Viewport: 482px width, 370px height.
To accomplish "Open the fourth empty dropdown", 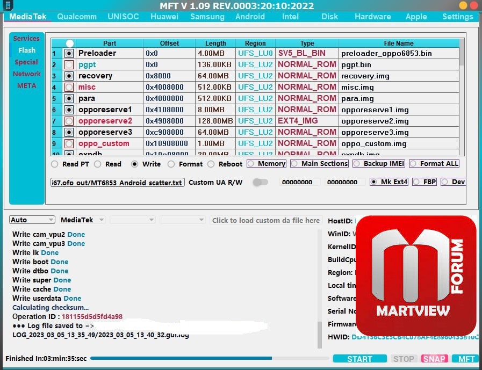I will 182,220.
